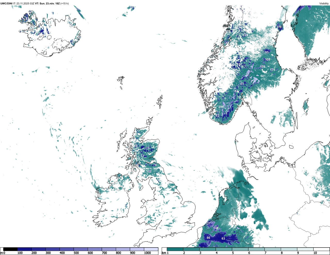Click the '500' tick on metre legend
Screen dimensions: 330x255
(x=76, y=253)
